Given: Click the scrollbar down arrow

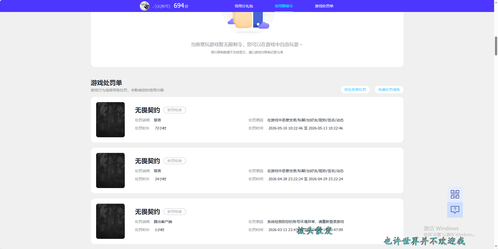Looking at the screenshot, I should click(496, 246).
